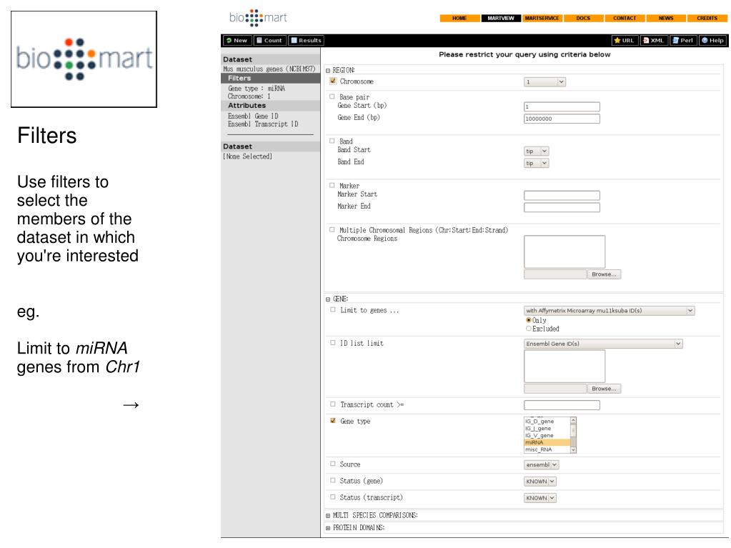Open the Results view button
Screen dimensions: 731x548
coord(307,41)
